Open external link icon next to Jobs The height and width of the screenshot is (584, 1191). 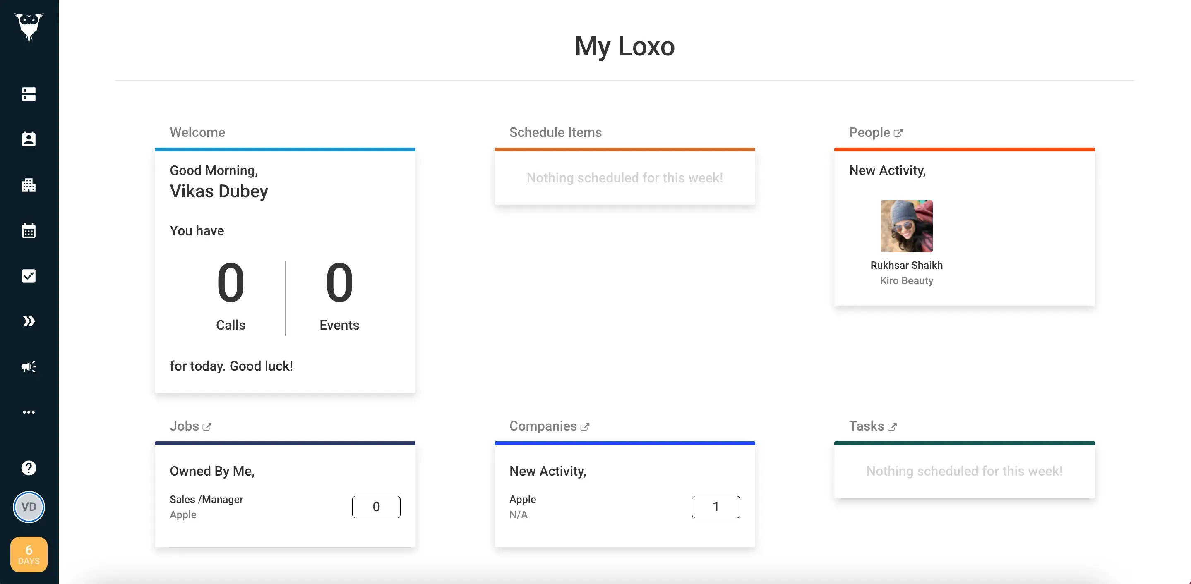pos(207,427)
